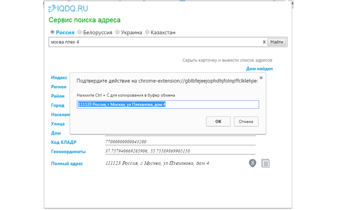Click the 'Район' field label
The width and height of the screenshot is (337, 210).
pyautogui.click(x=57, y=96)
